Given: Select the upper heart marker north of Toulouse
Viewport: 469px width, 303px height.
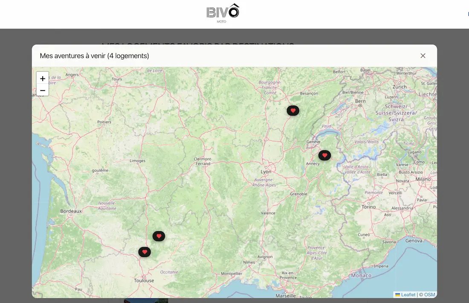Looking at the screenshot, I should pyautogui.click(x=159, y=236).
